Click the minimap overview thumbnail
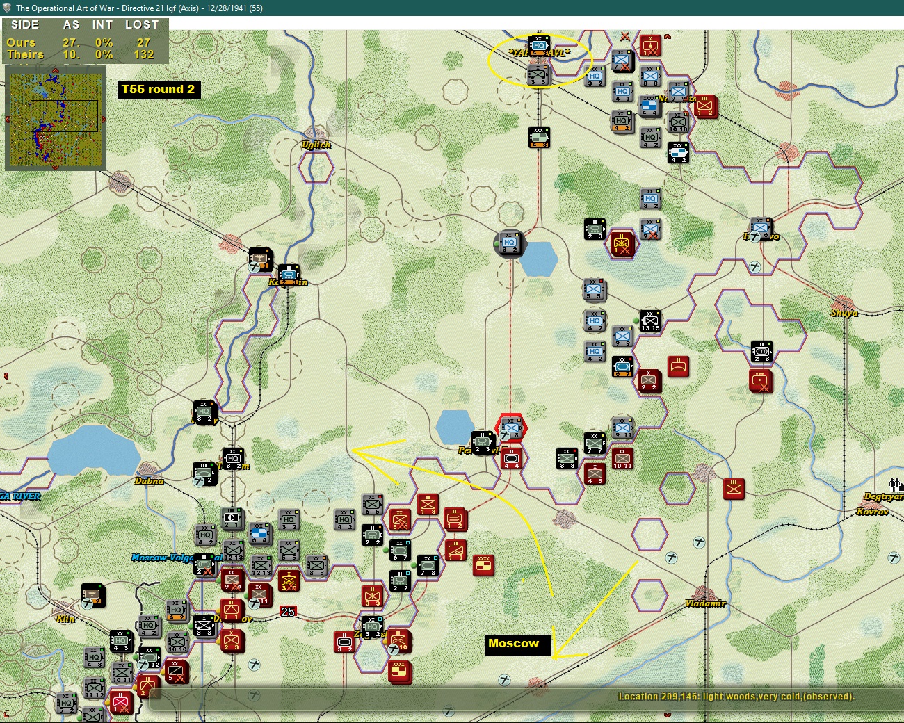Screen dimensions: 904x723 [x=55, y=117]
